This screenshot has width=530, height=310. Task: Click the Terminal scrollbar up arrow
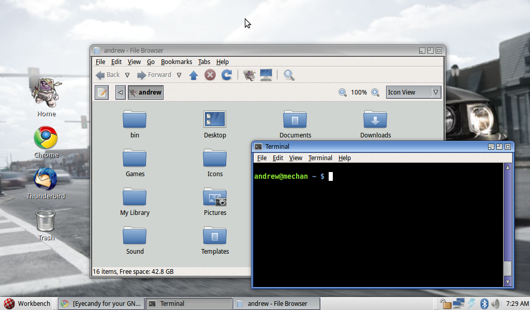tap(508, 167)
